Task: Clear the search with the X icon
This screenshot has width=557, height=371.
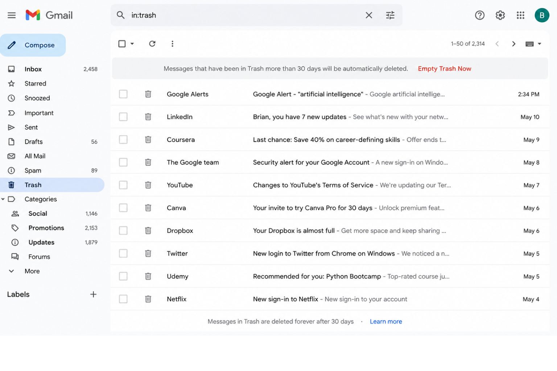Action: click(369, 15)
